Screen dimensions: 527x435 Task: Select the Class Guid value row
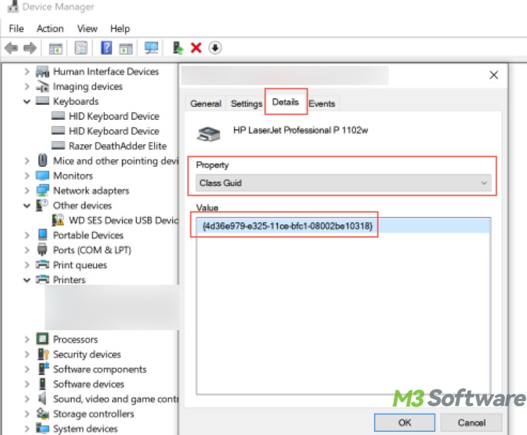click(x=343, y=225)
